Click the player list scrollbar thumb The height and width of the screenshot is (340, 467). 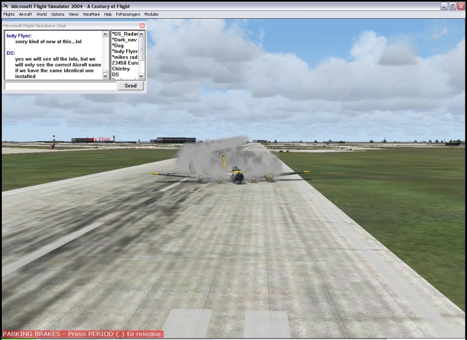click(x=141, y=49)
